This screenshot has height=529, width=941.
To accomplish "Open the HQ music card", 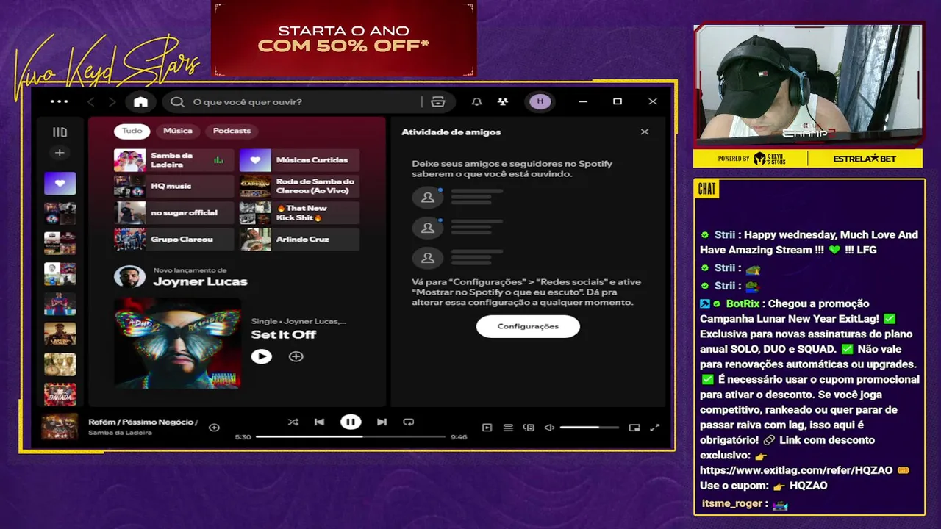I will point(173,186).
